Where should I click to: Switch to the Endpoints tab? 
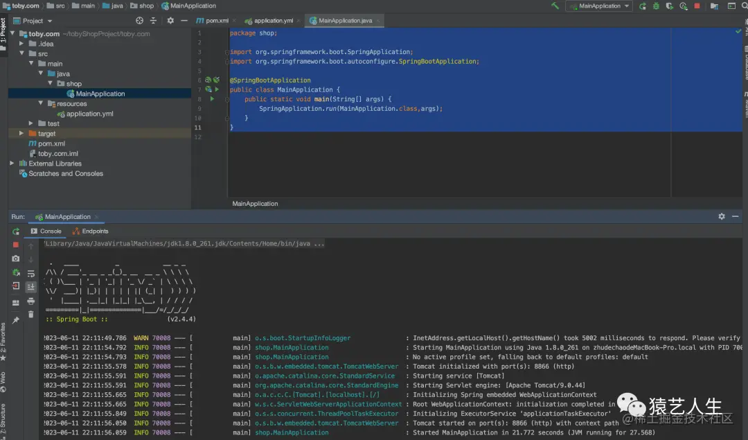(90, 231)
